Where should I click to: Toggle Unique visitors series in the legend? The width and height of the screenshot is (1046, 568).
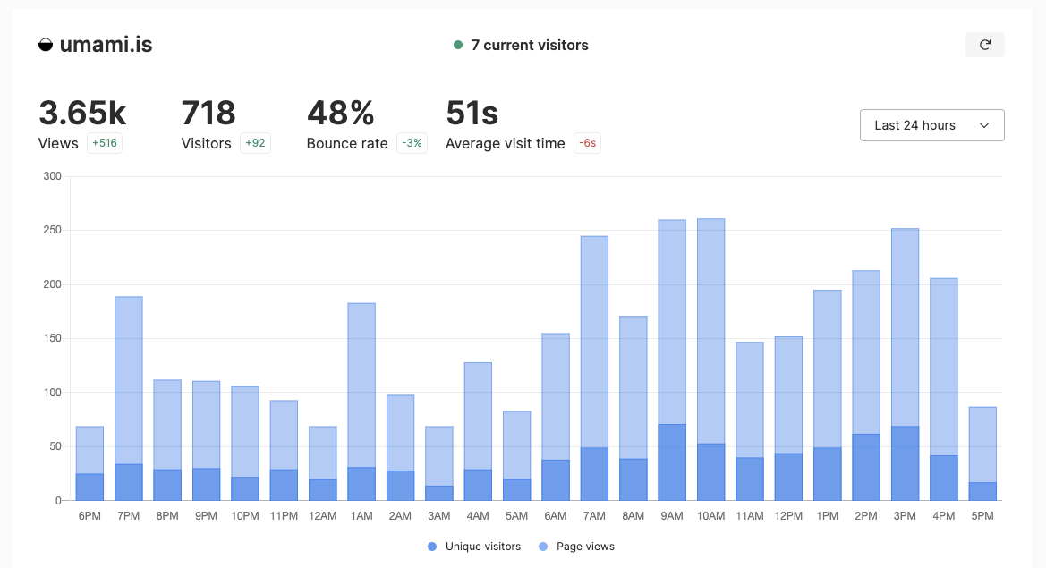(473, 546)
